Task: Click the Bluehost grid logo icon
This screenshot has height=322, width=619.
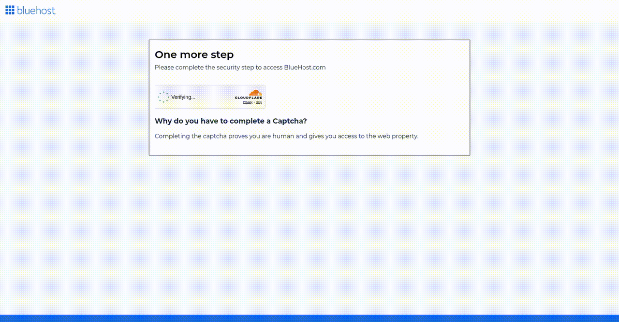Action: click(x=10, y=10)
